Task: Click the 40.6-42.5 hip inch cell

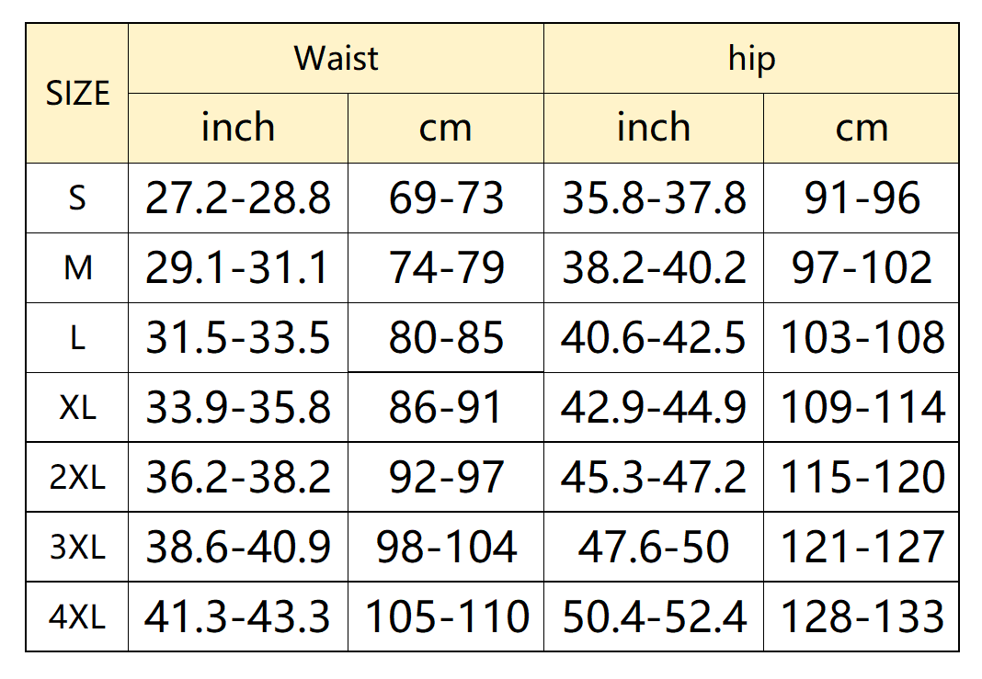Action: point(654,338)
